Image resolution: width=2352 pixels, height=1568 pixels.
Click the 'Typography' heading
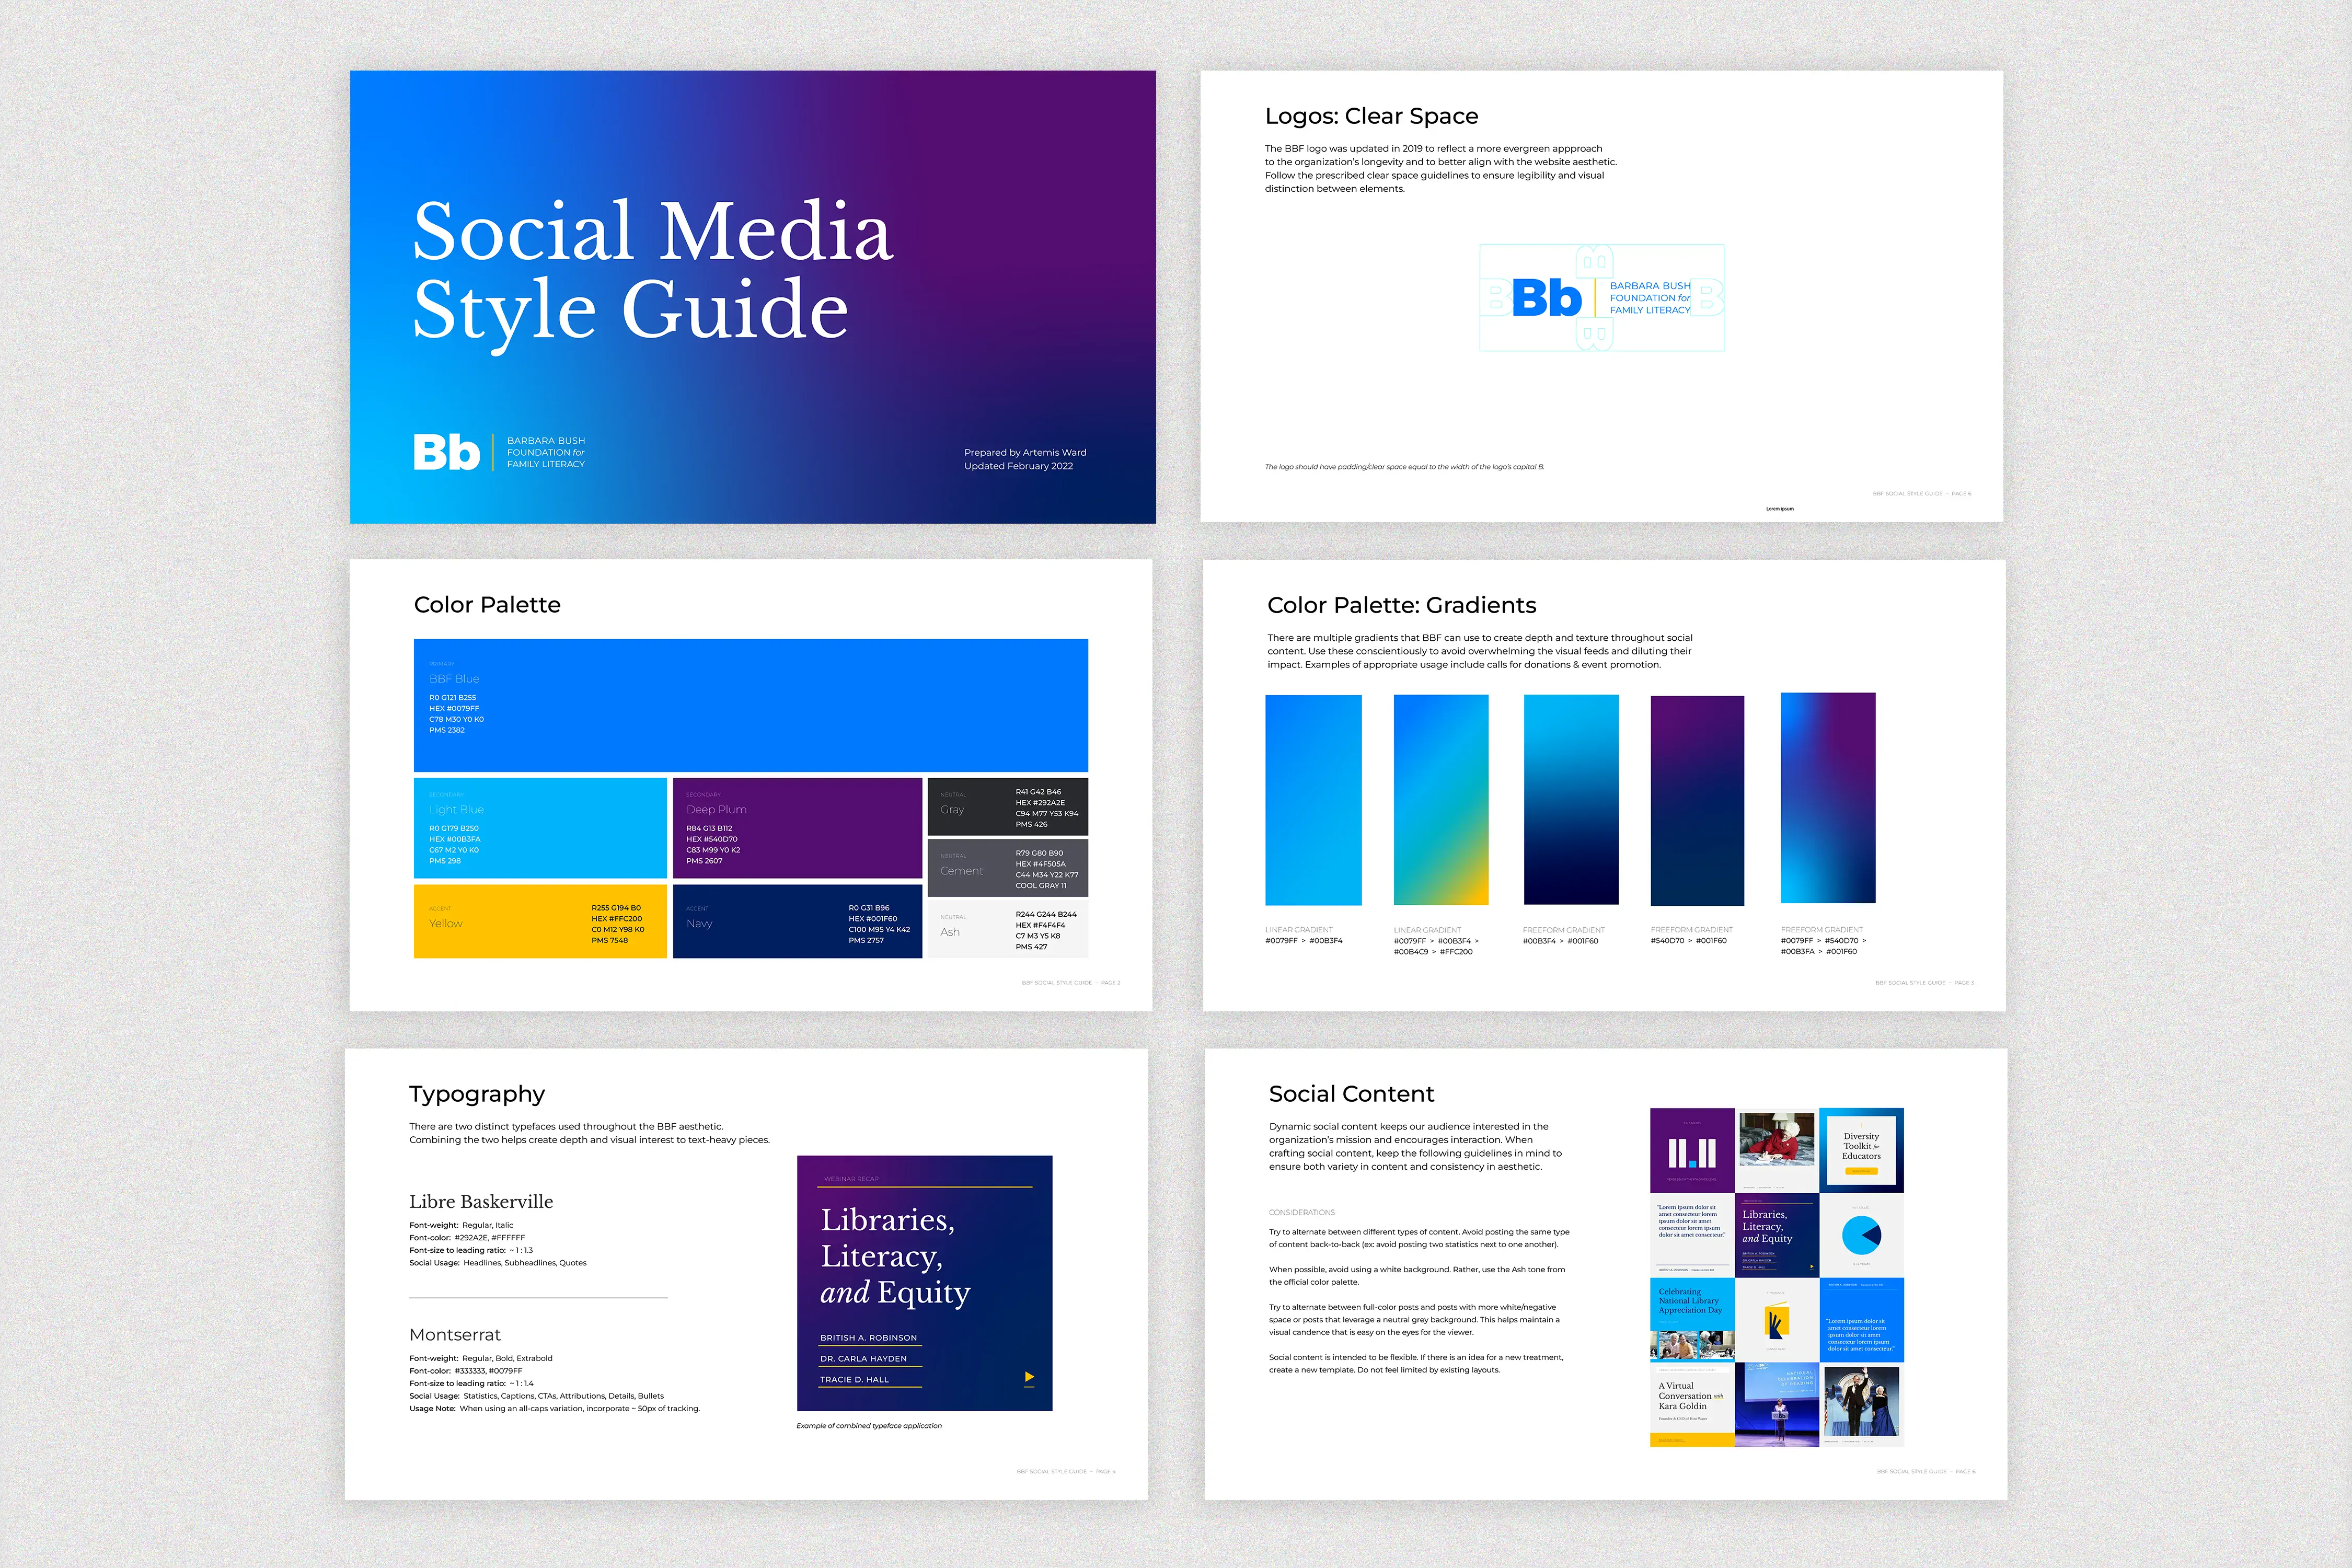(x=477, y=1094)
